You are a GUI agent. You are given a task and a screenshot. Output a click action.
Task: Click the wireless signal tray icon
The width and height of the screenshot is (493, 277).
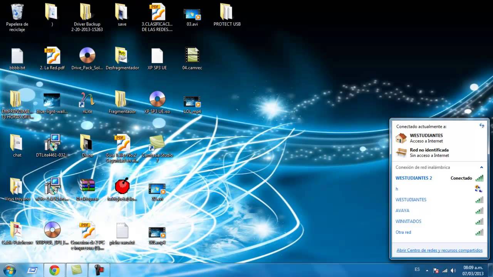pyautogui.click(x=444, y=270)
